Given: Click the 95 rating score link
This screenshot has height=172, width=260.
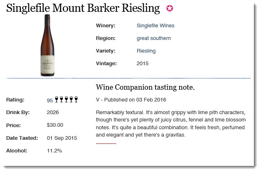Looking at the screenshot, I should 50,101.
